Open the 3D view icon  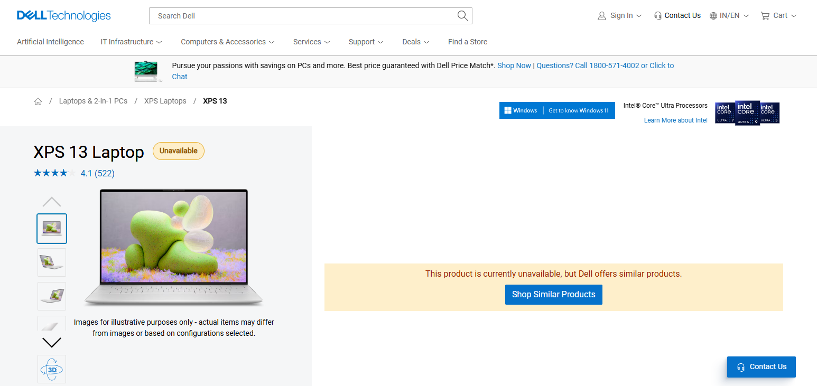pos(52,369)
